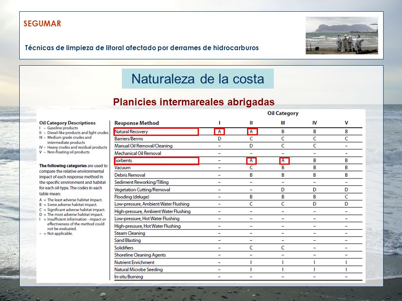
Task: Click the 'Oil Category' table header
Action: point(283,113)
